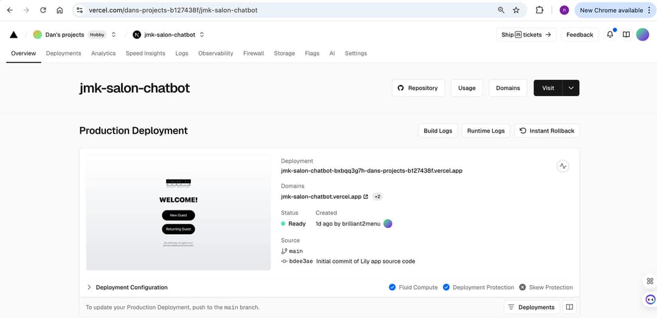Open notifications bell icon

[610, 35]
